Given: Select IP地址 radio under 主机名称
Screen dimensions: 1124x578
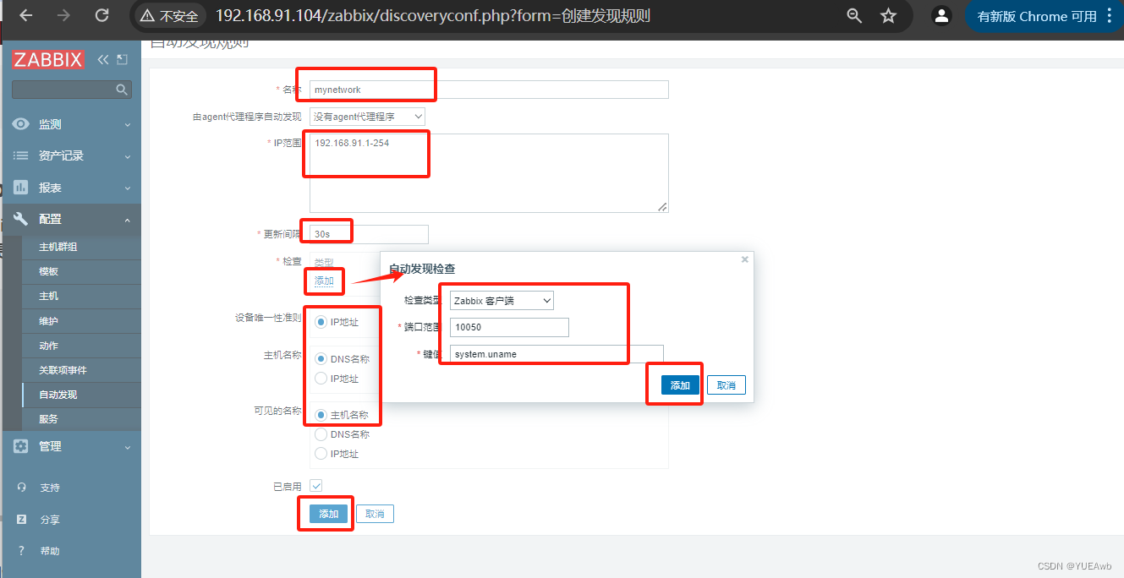Looking at the screenshot, I should tap(321, 379).
